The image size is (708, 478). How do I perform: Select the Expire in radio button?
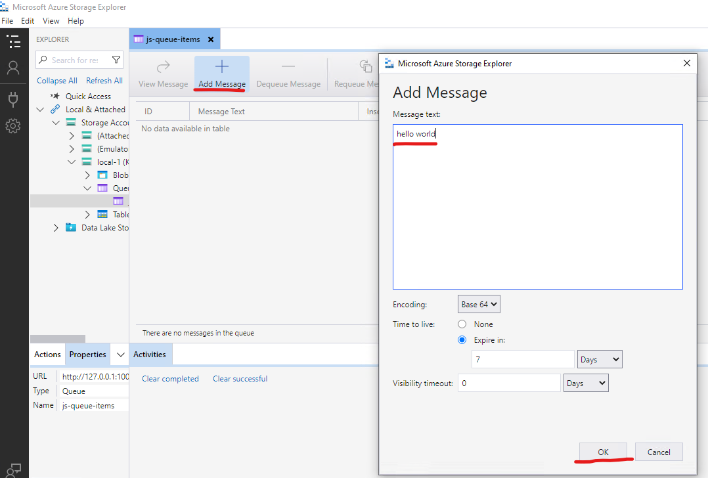tap(462, 340)
